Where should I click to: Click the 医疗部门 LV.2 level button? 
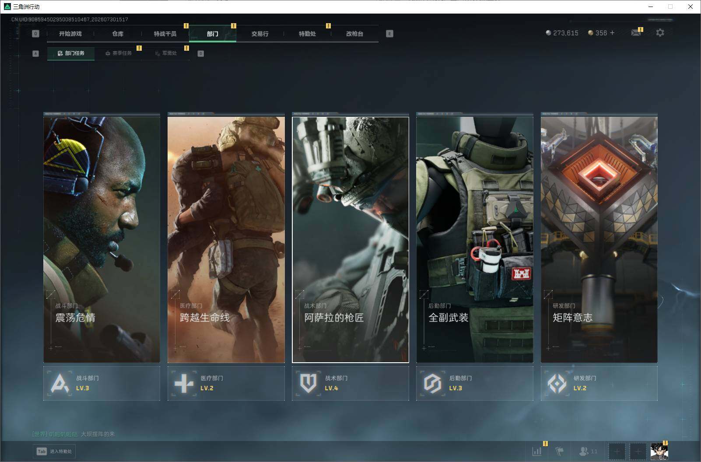coord(226,383)
